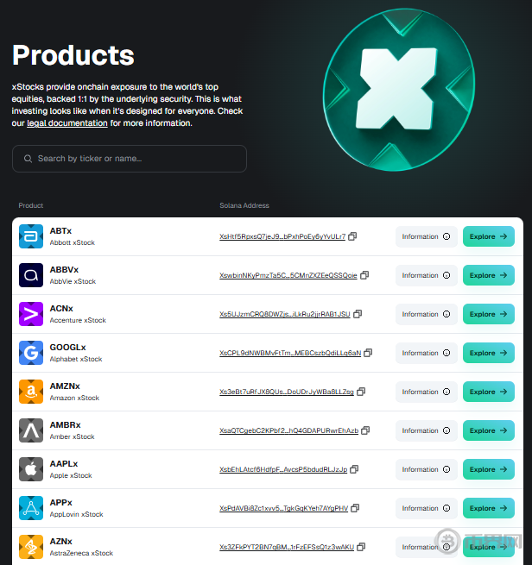
Task: Click the AstraZeneca AZNx logo icon
Action: coord(31,547)
